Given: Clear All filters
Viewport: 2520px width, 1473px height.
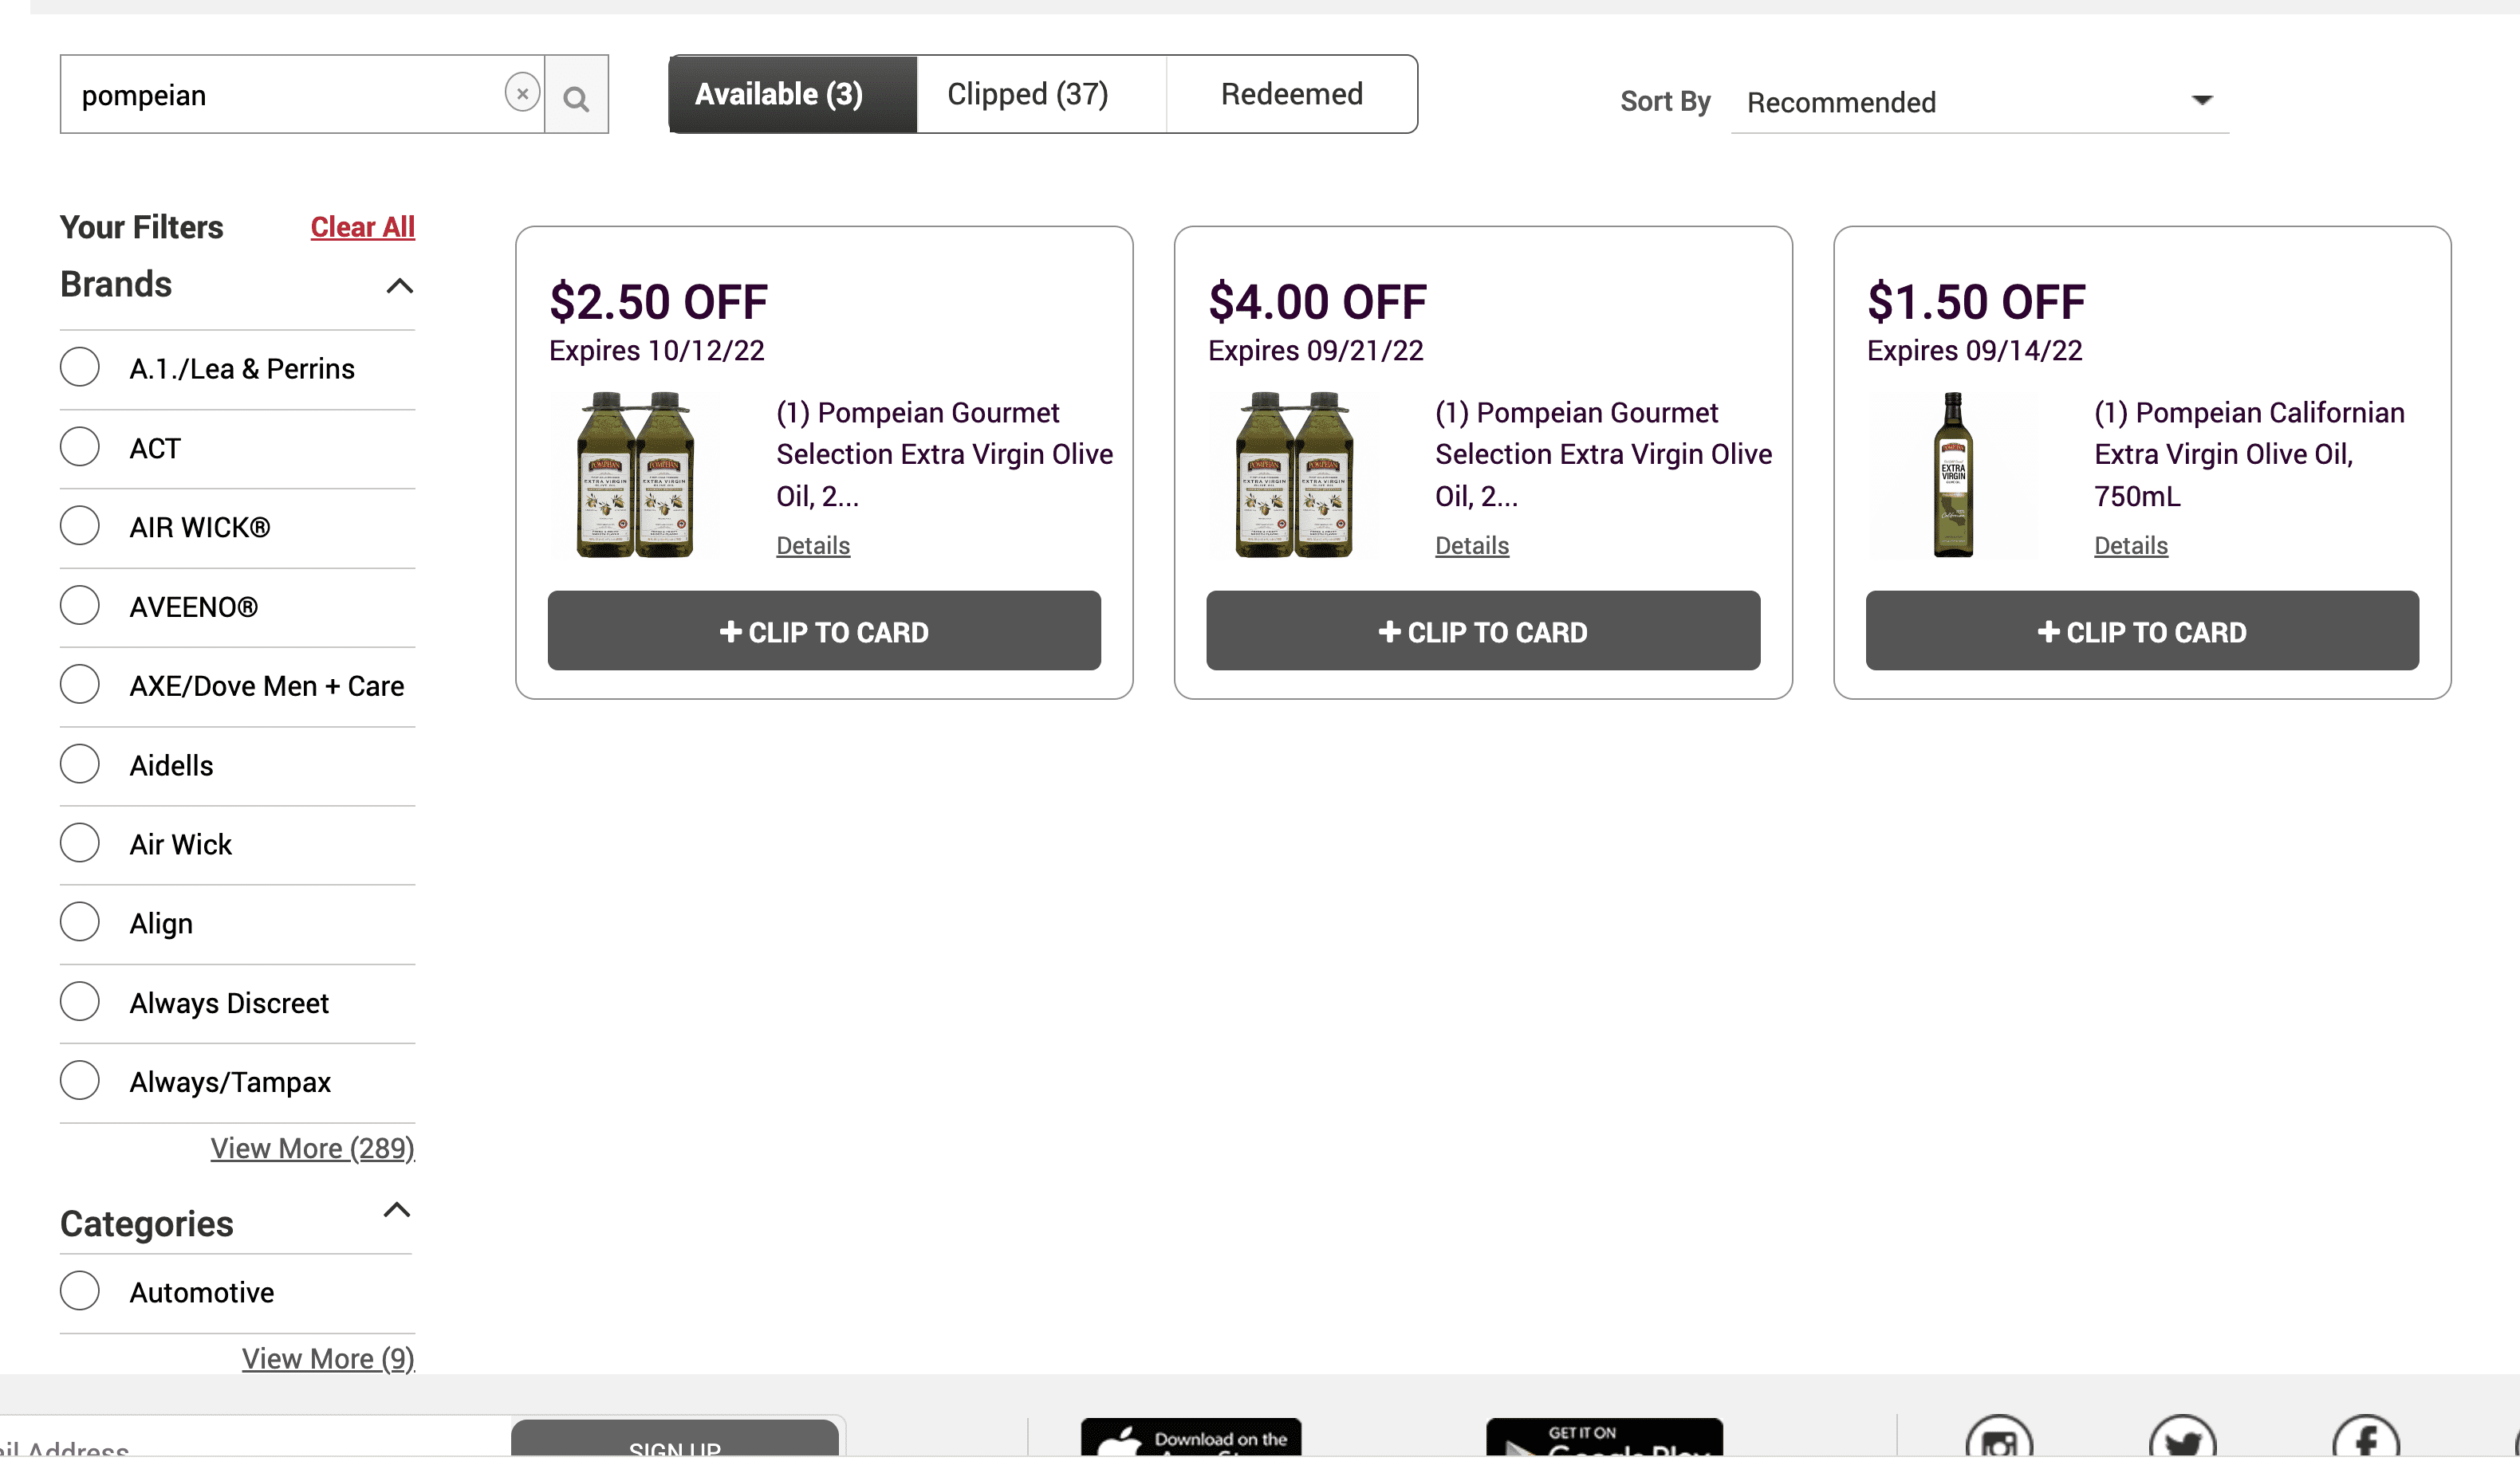Looking at the screenshot, I should (363, 227).
